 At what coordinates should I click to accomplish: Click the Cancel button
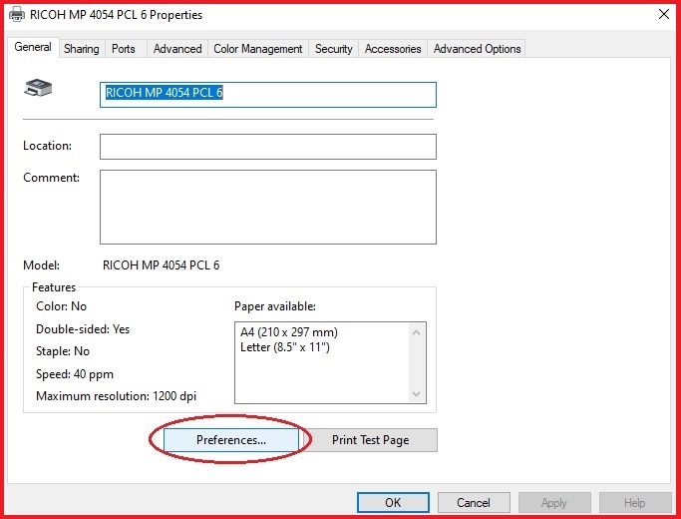click(x=474, y=502)
